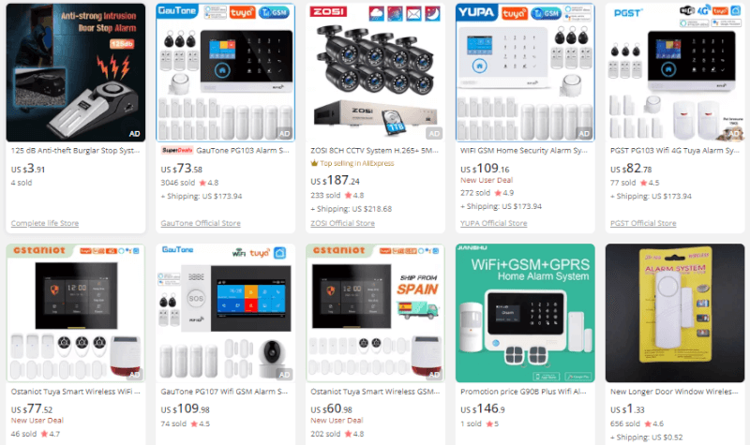Click the star rating 4.8 for GauTone PG103
The width and height of the screenshot is (750, 445).
coord(208,183)
